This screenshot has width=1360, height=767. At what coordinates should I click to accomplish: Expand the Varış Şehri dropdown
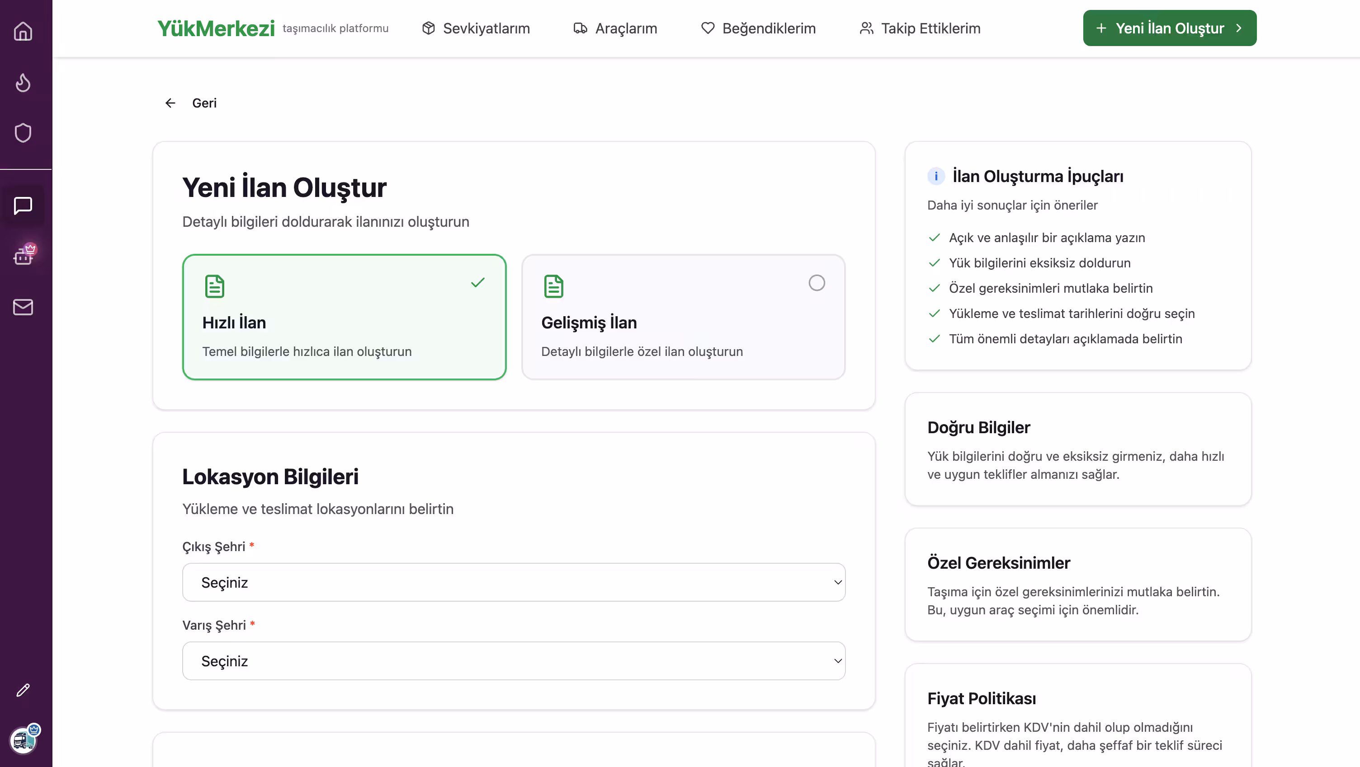(x=513, y=661)
